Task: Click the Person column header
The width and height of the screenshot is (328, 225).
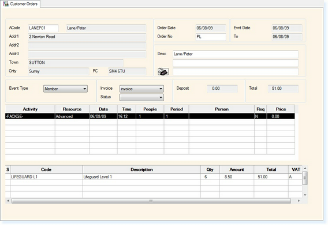Action: [222, 109]
